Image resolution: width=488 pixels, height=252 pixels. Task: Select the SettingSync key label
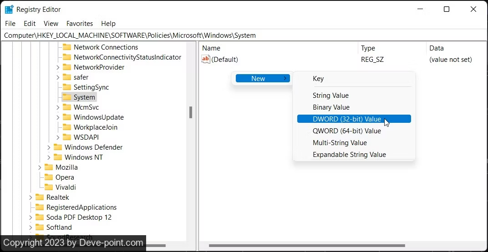point(91,87)
